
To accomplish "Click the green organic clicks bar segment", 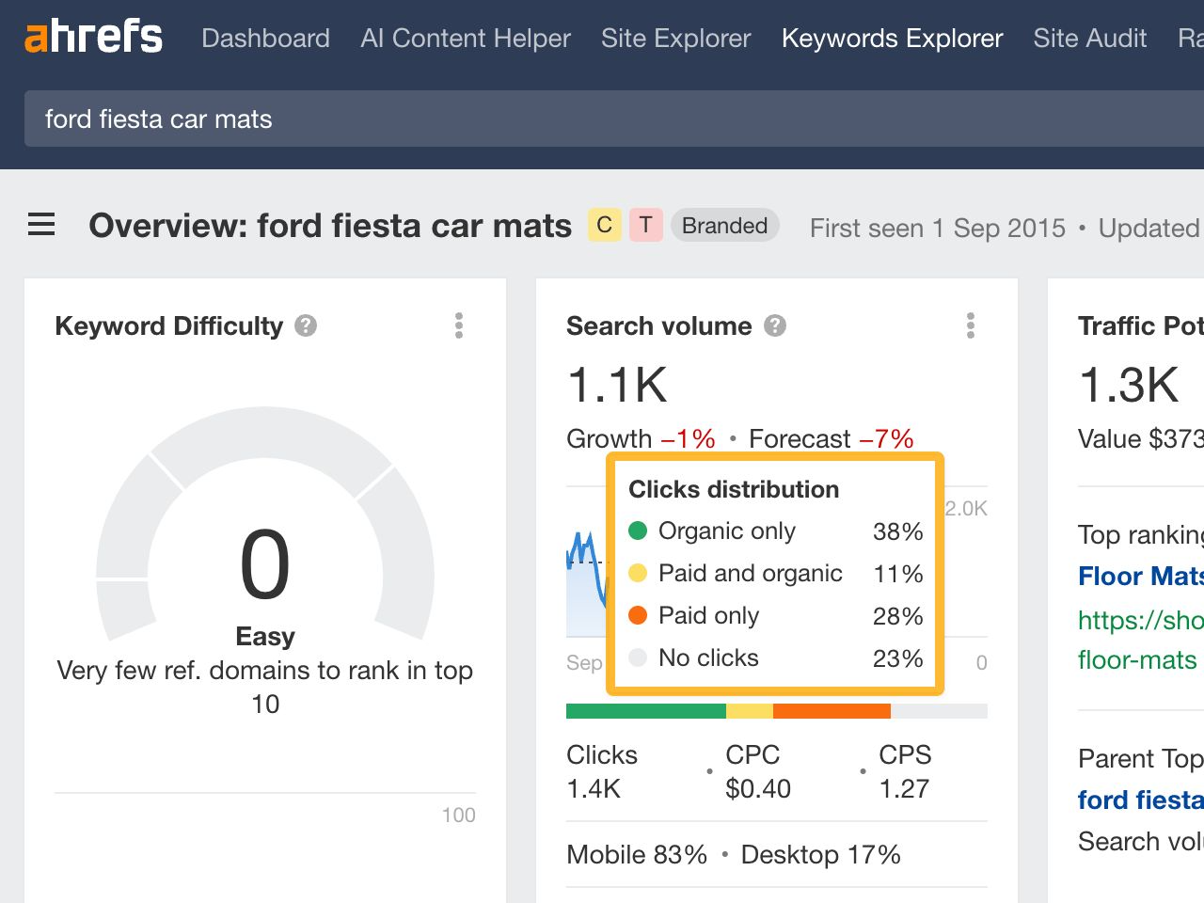I will [x=646, y=711].
